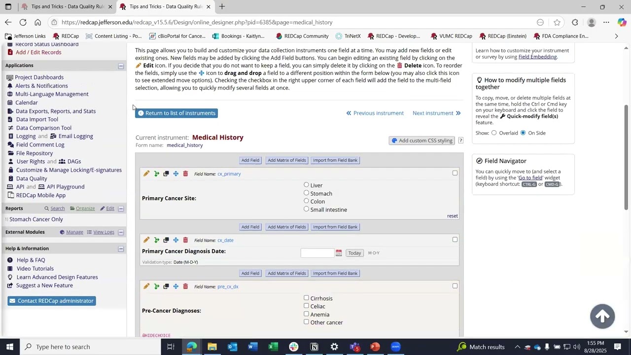Click the Today button for diagnosis date

(354, 253)
